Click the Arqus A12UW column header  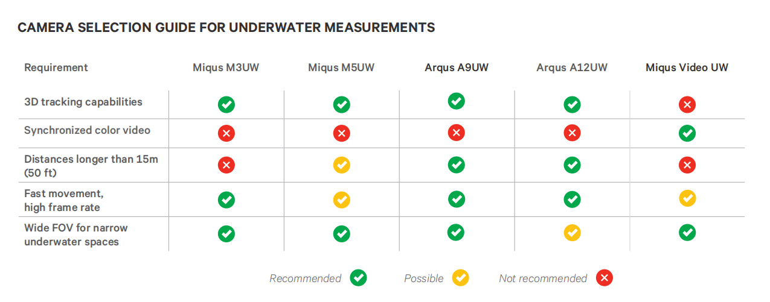pyautogui.click(x=572, y=68)
